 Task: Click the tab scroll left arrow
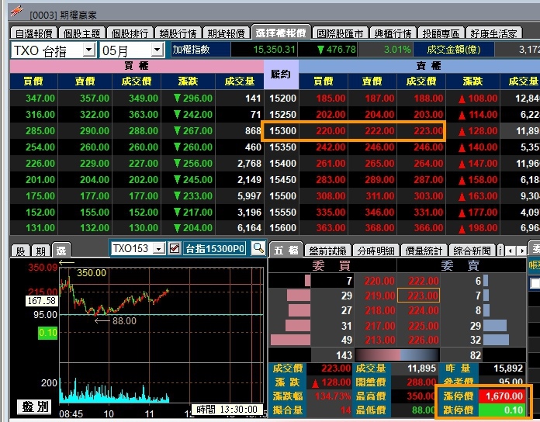pyautogui.click(x=511, y=251)
